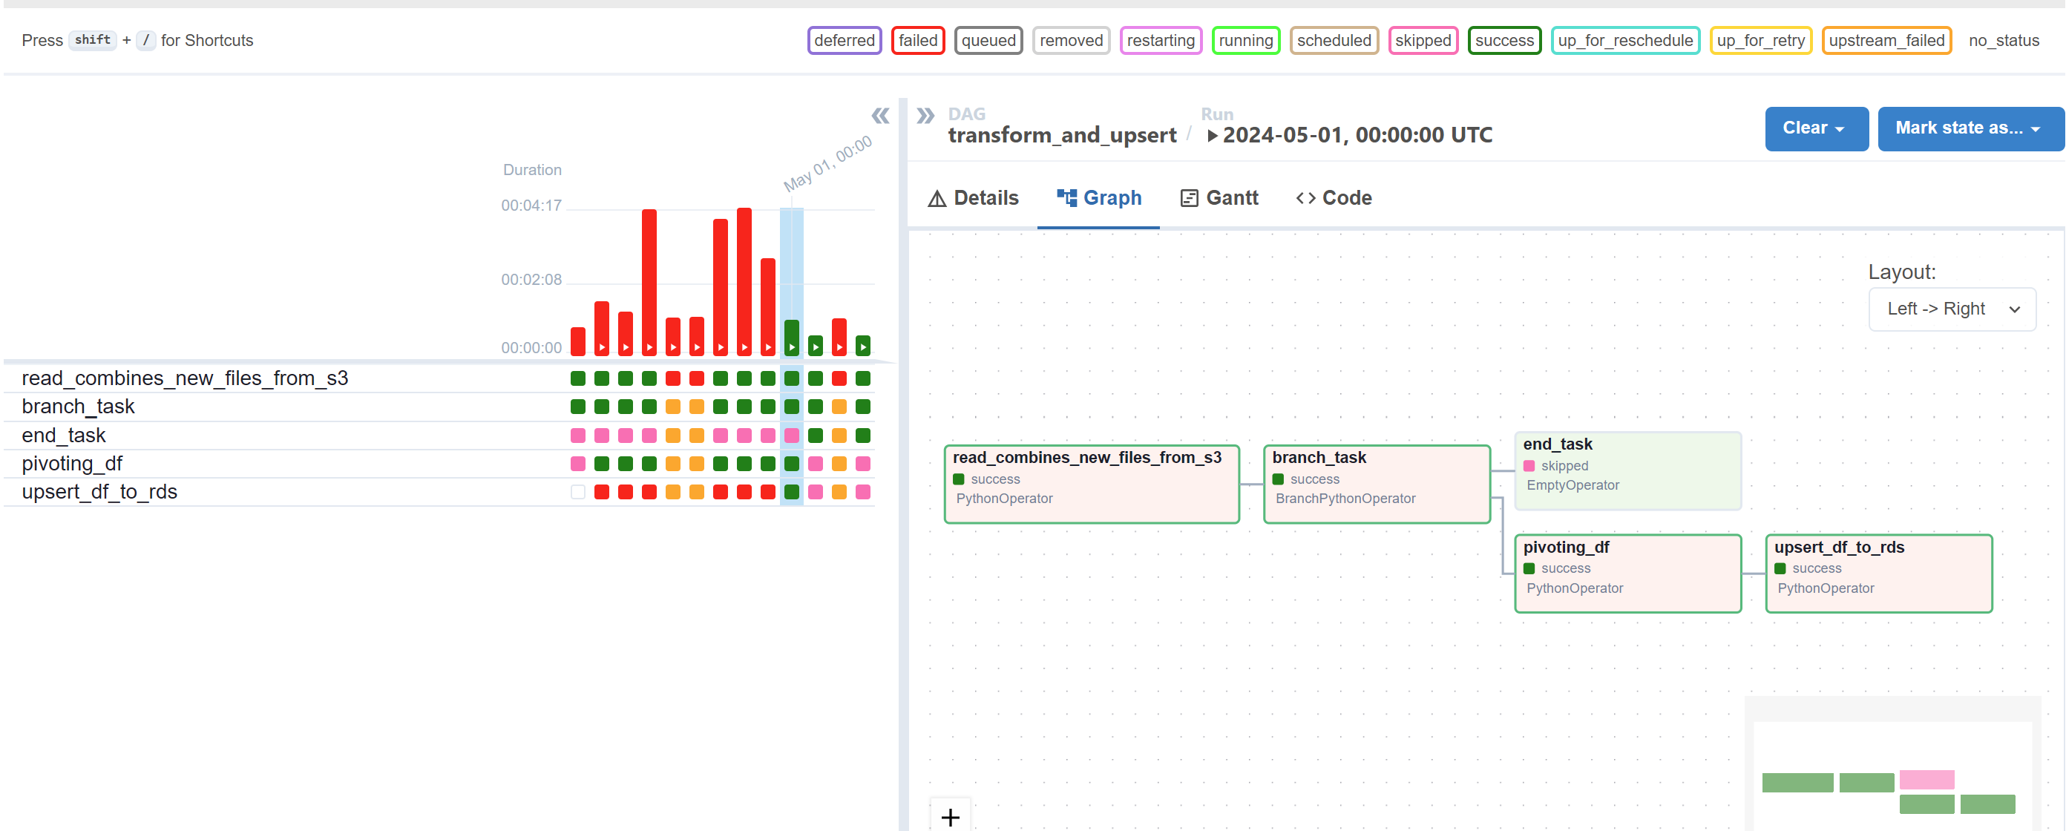Click the right double-chevron expand icon
The height and width of the screenshot is (831, 2066).
926,115
